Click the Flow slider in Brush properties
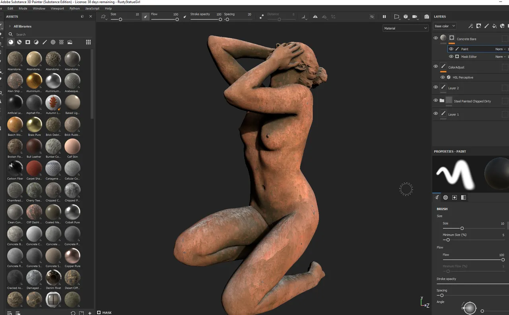 [x=474, y=260]
